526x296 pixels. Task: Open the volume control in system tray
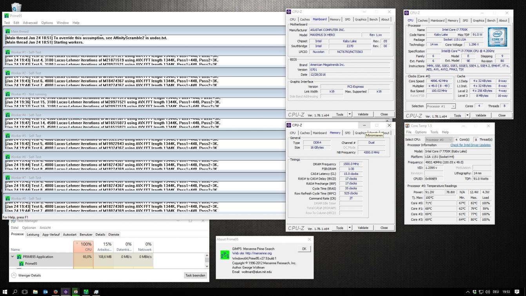coord(487,292)
